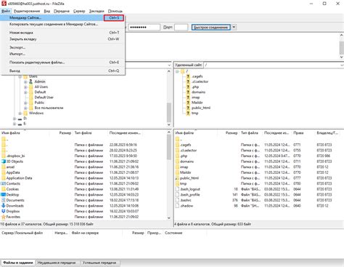Click the Contacts icon in local list

[x=4, y=183]
